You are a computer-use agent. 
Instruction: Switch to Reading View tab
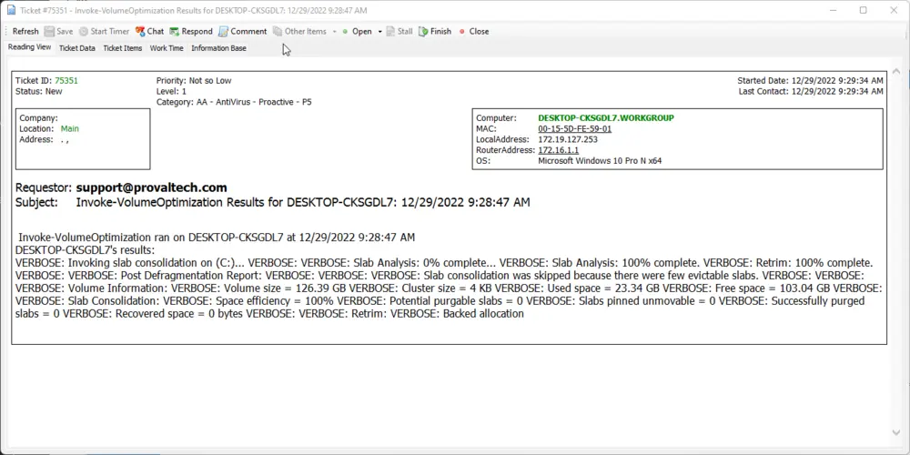[30, 47]
